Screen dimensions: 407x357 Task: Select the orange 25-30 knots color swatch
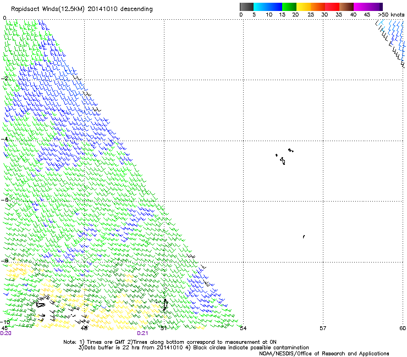(x=318, y=7)
